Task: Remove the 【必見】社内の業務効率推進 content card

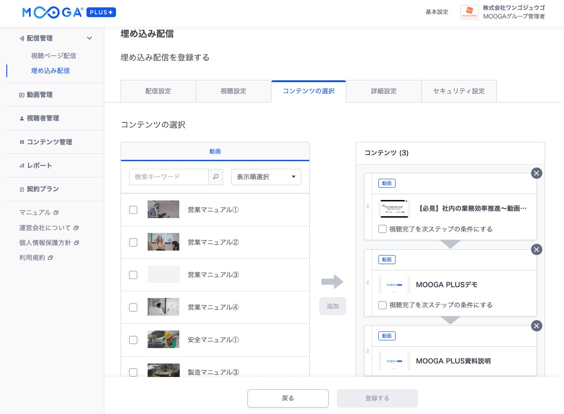Action: tap(536, 173)
